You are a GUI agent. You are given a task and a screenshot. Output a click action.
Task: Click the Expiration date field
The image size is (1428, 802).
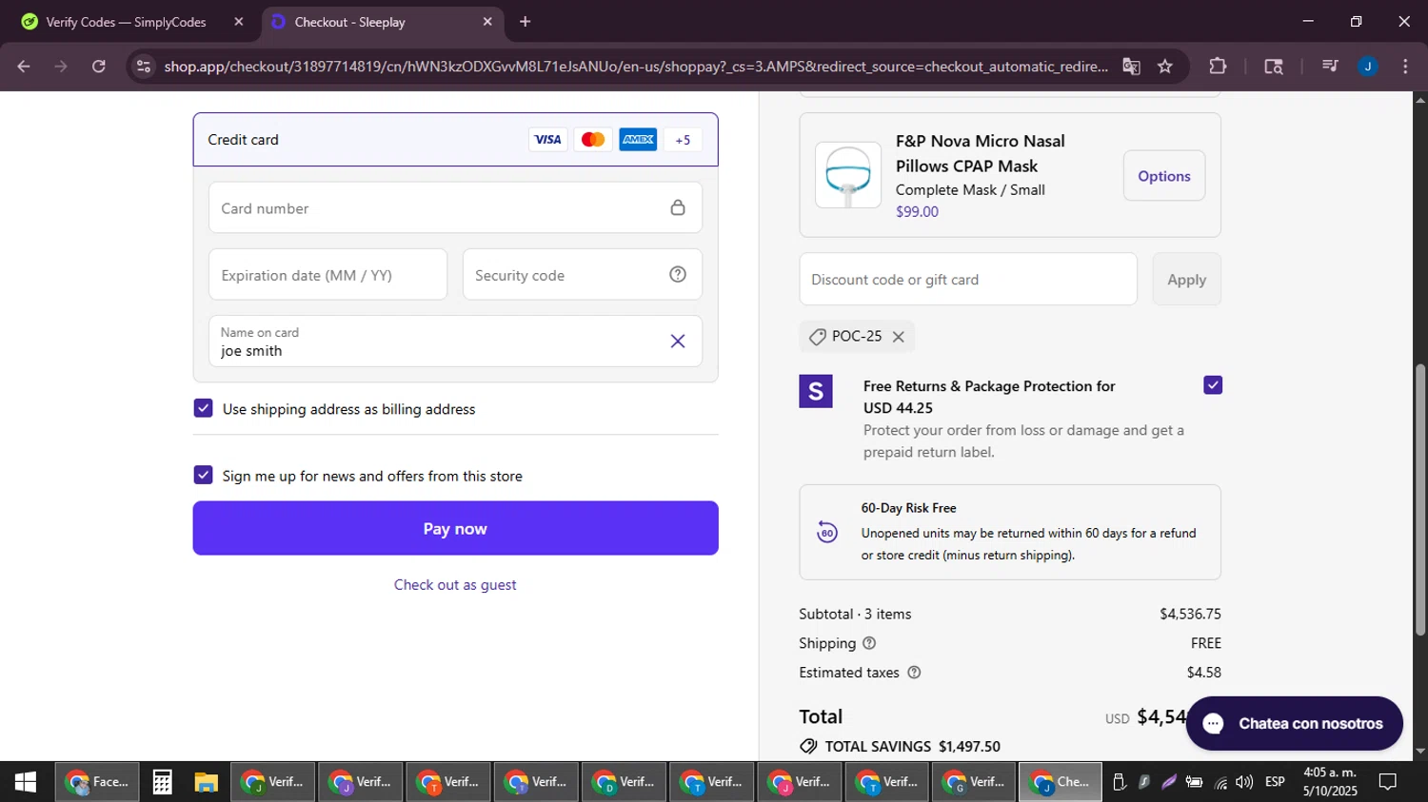(x=327, y=274)
